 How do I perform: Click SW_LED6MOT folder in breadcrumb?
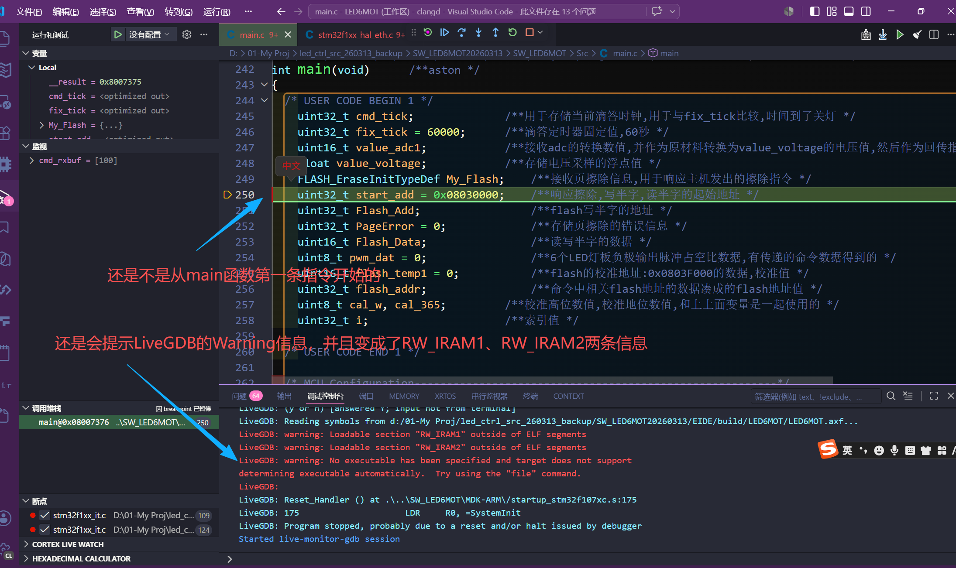coord(540,53)
